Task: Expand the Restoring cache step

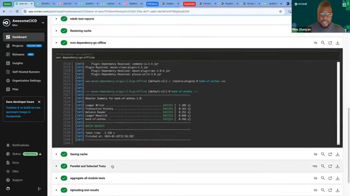Action: coord(56,30)
